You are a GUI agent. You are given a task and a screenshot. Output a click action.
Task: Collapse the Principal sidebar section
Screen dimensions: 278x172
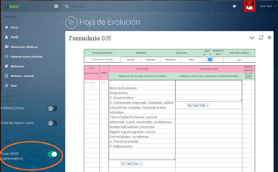(57, 17)
